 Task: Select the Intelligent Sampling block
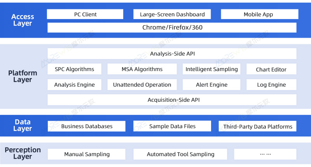point(211,69)
